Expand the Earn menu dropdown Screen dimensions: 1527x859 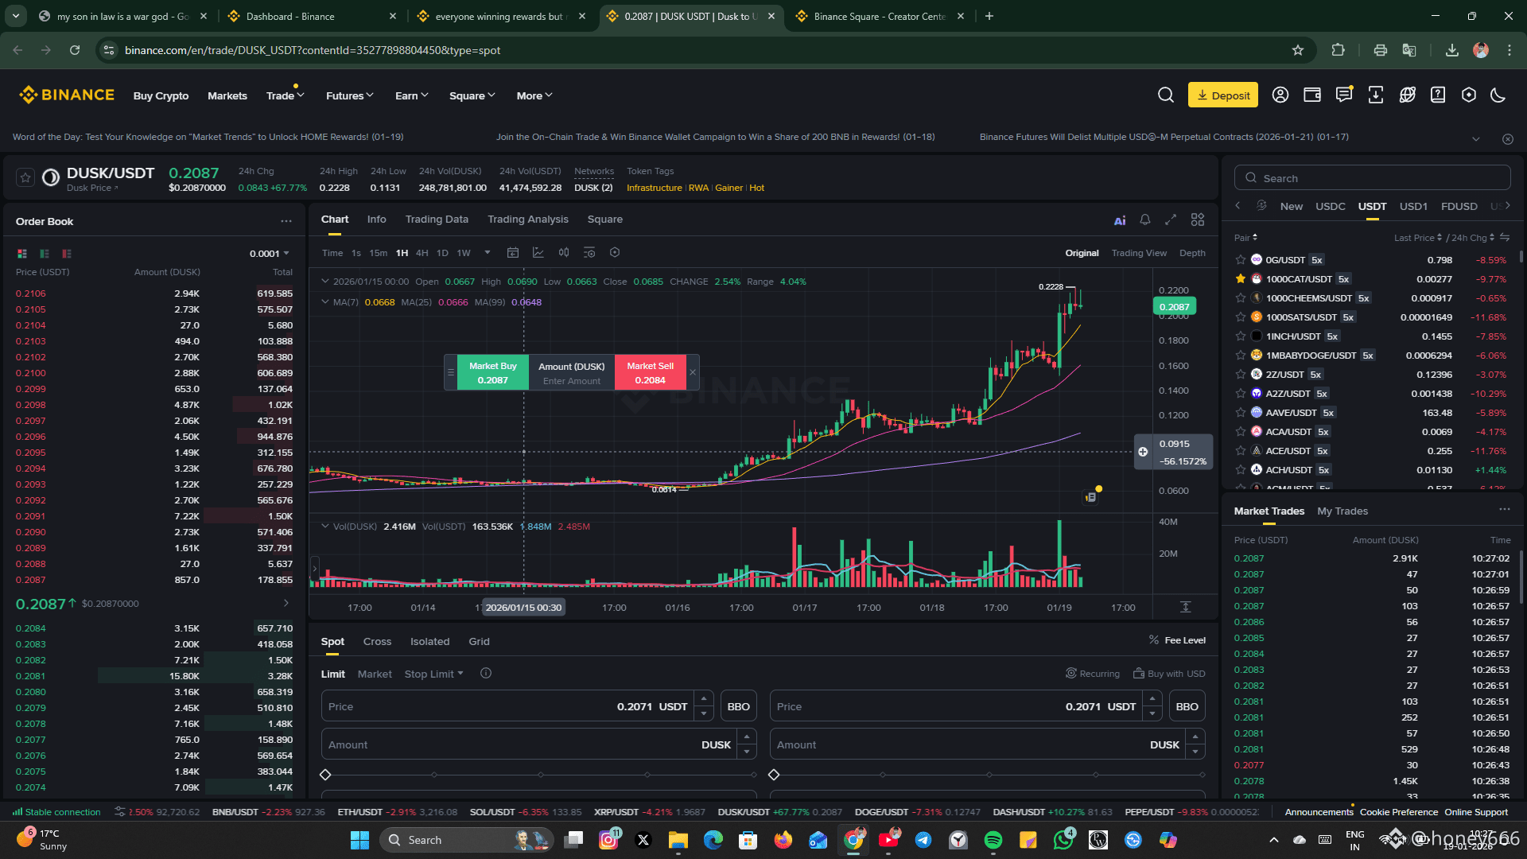tap(411, 95)
